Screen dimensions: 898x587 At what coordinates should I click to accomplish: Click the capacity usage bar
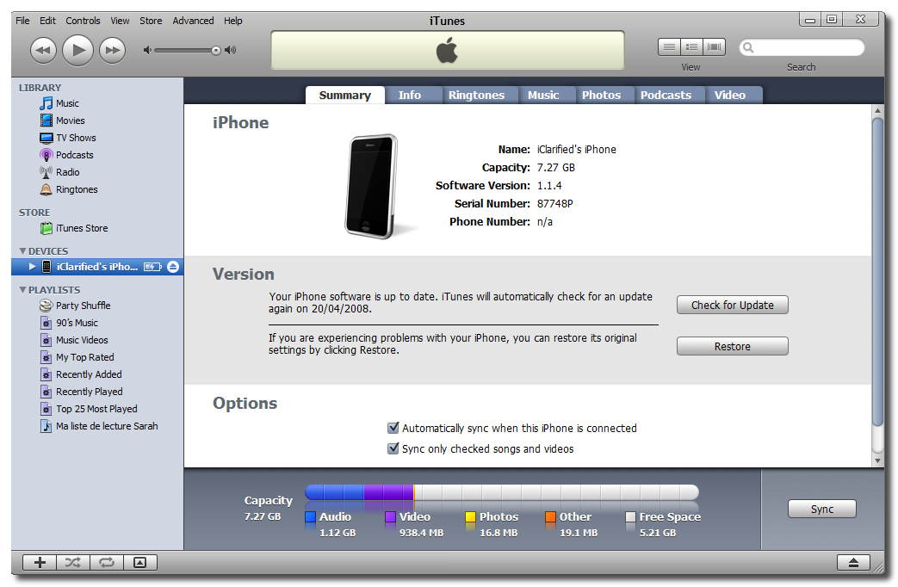(x=502, y=492)
